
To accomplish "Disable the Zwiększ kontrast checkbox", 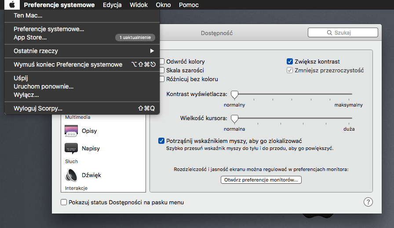I will tap(290, 62).
